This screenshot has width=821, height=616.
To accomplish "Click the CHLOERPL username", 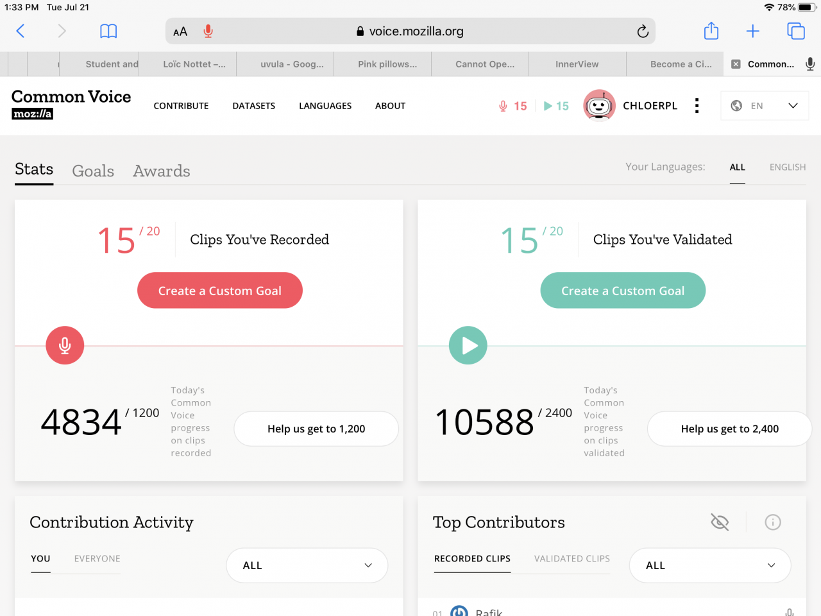I will 650,106.
